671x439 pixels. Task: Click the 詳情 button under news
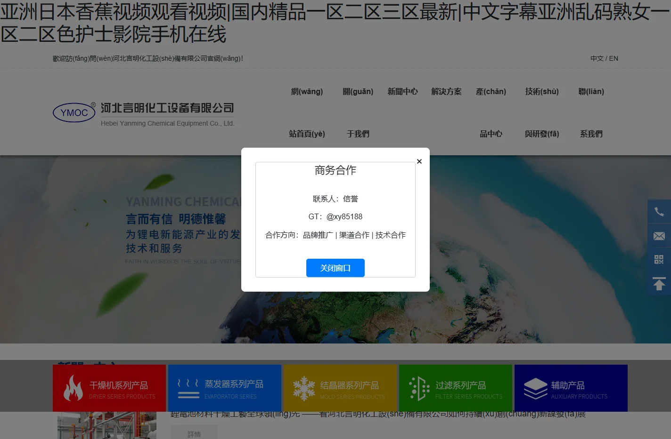tap(194, 433)
